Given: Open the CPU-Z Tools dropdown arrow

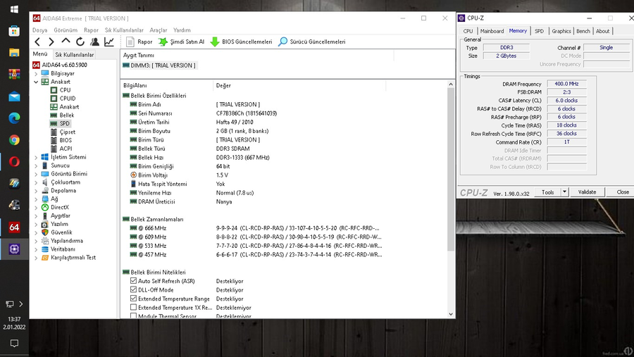Looking at the screenshot, I should click(564, 192).
